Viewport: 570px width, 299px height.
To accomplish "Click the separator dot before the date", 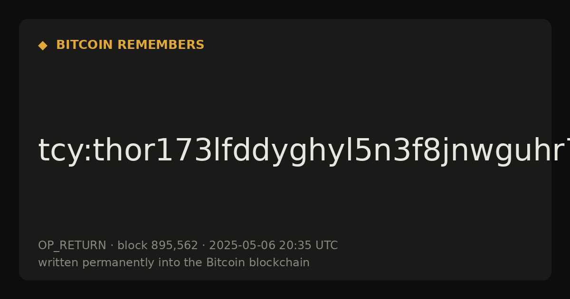I will click(x=203, y=246).
